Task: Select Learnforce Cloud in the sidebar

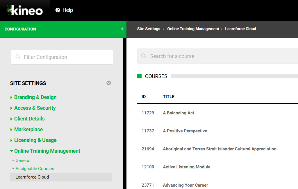Action: [32, 177]
